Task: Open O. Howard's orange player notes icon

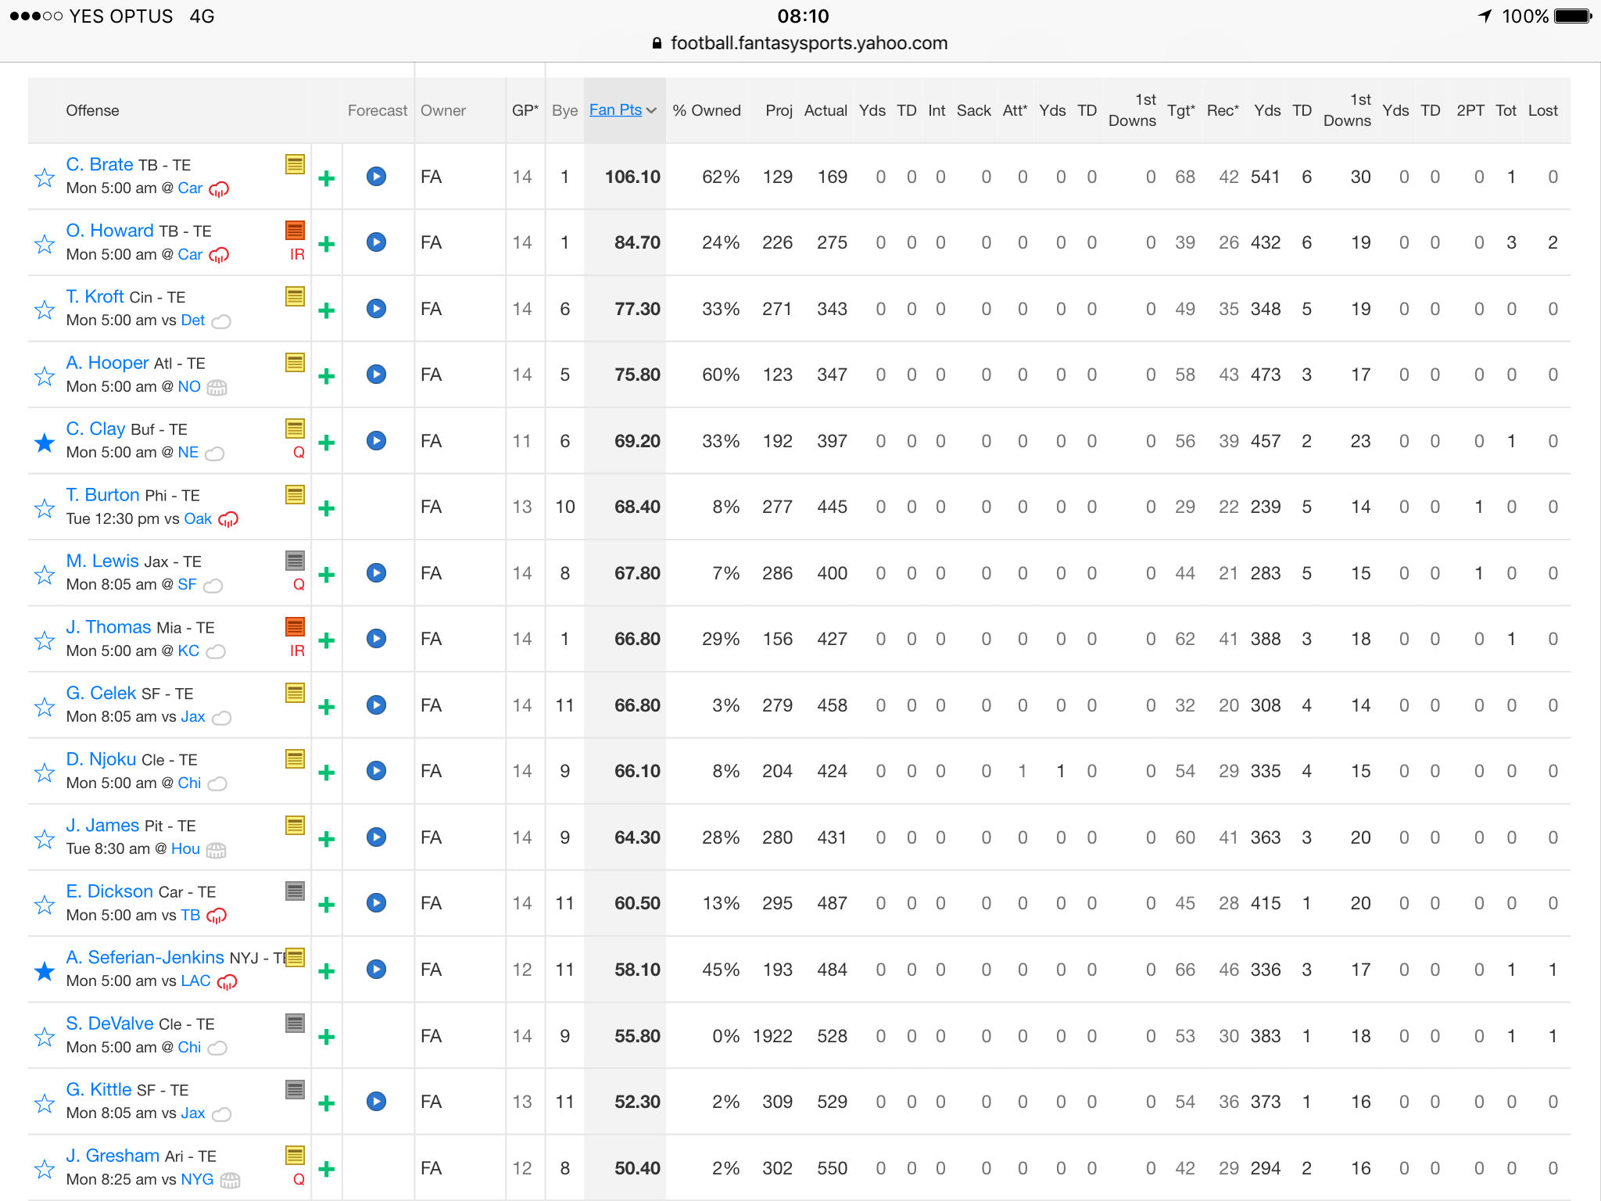Action: tap(295, 230)
